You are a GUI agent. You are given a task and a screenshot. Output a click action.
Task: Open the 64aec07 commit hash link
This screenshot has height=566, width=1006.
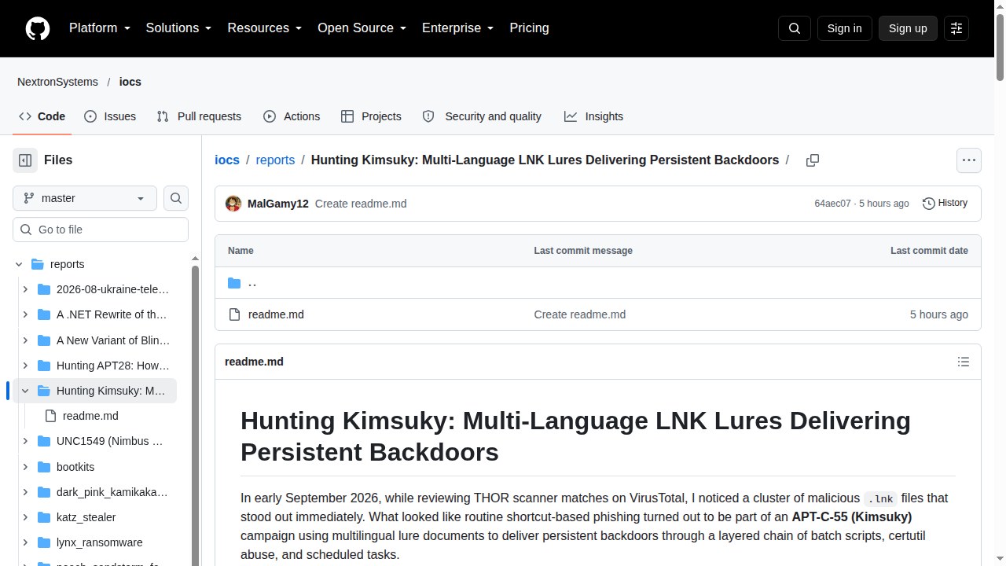pyautogui.click(x=832, y=204)
